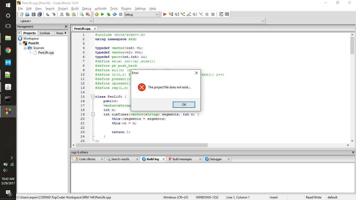The image size is (356, 200).
Task: Click the Stop debugger icon
Action: click(213, 15)
